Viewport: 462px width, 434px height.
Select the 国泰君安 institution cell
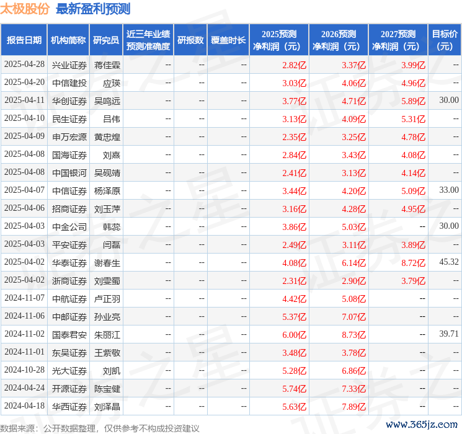[69, 335]
